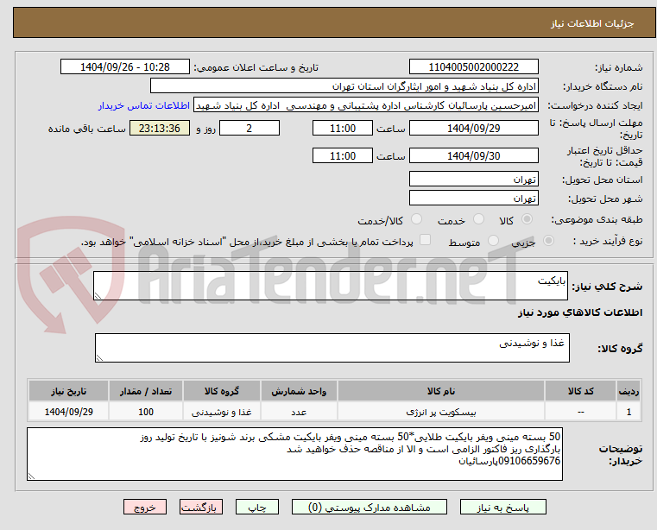Click the توضیحات خریدار notes textarea
Viewport: 657px width, 530px height.
294,454
